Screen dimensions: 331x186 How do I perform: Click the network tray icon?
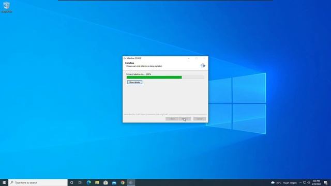pos(305,182)
